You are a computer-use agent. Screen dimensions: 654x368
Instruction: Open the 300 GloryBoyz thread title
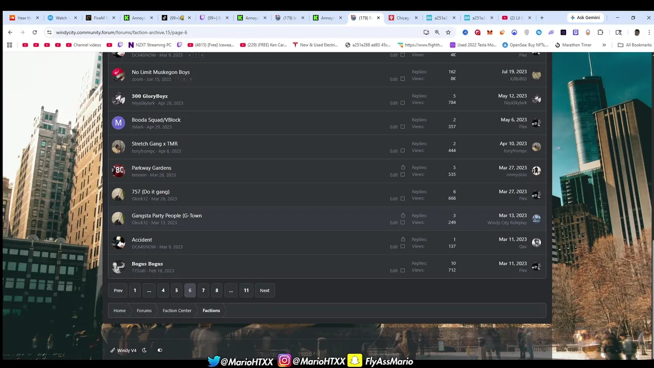150,96
